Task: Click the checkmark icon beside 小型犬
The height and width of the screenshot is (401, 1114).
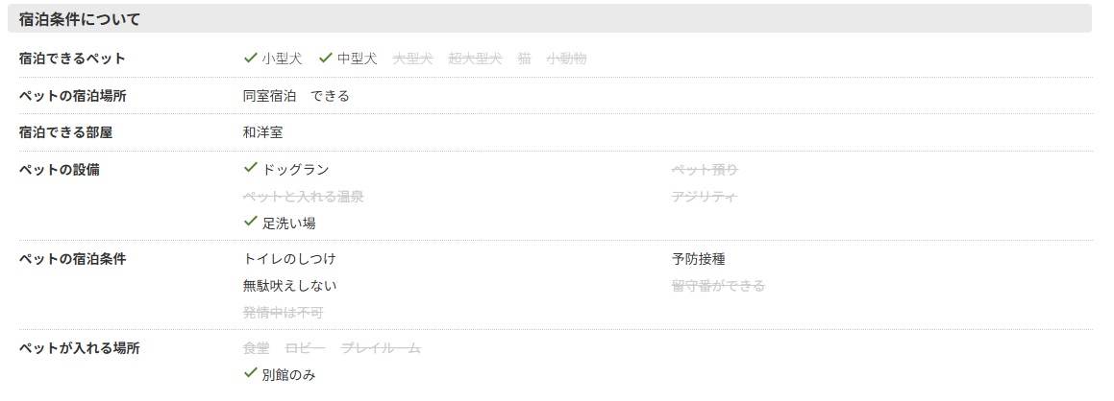Action: (249, 58)
